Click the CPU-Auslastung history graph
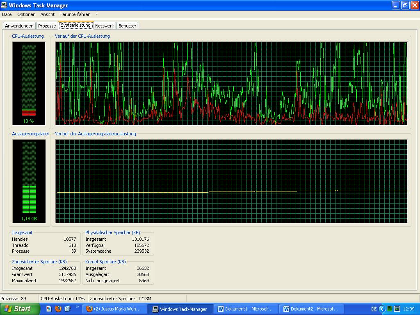Viewport: 420px width, 315px height. click(231, 82)
